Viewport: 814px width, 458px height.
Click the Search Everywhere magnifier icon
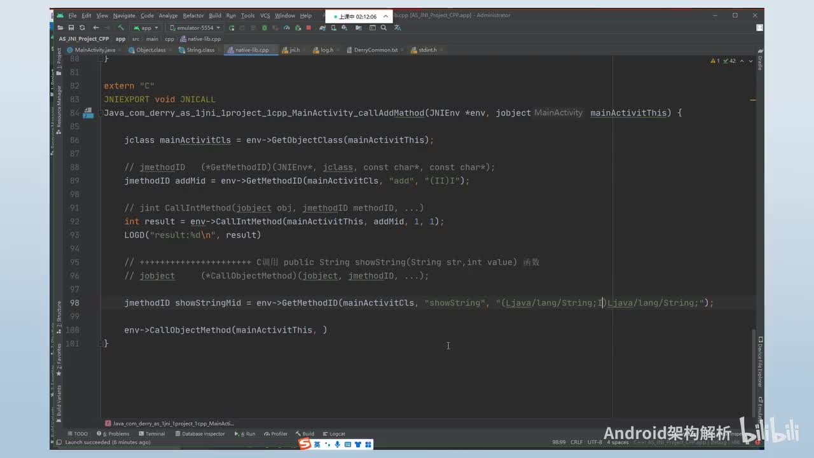pos(384,28)
